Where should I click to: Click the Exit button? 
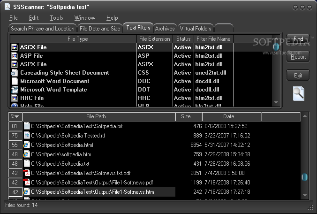tap(298, 75)
